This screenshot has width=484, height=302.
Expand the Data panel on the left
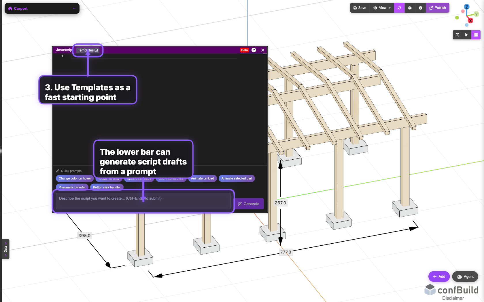[5, 249]
